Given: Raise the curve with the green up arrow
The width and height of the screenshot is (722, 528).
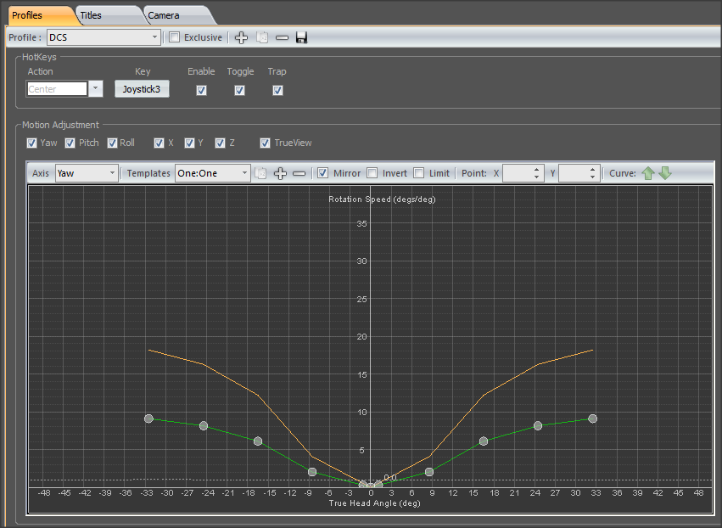Looking at the screenshot, I should click(648, 173).
